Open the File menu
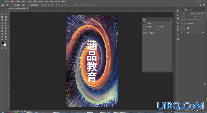The height and width of the screenshot is (113, 207). tap(7, 1)
